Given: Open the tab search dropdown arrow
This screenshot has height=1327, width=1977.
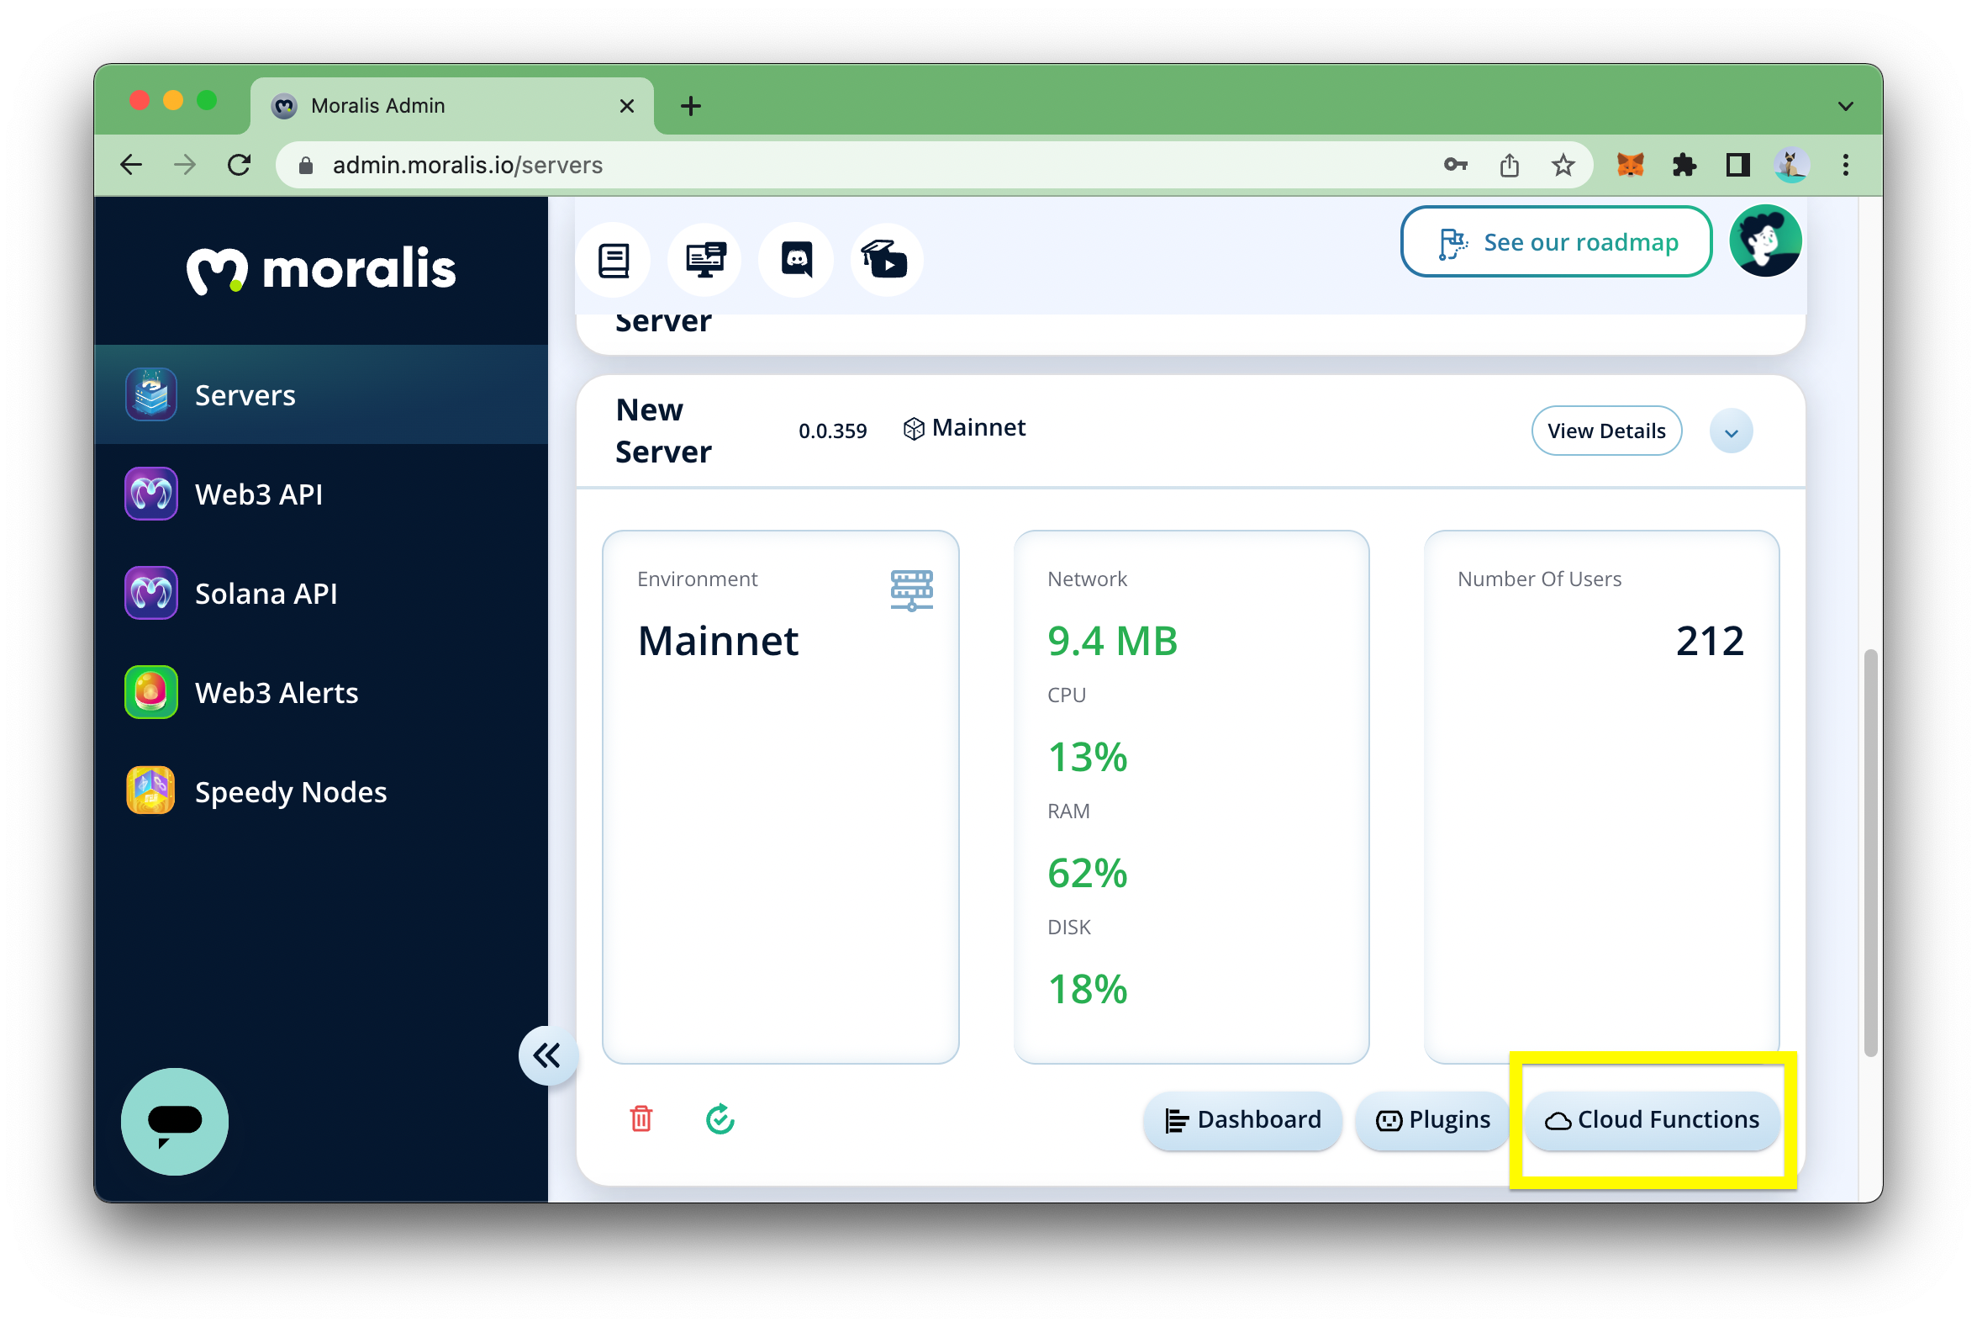Looking at the screenshot, I should tap(1845, 107).
